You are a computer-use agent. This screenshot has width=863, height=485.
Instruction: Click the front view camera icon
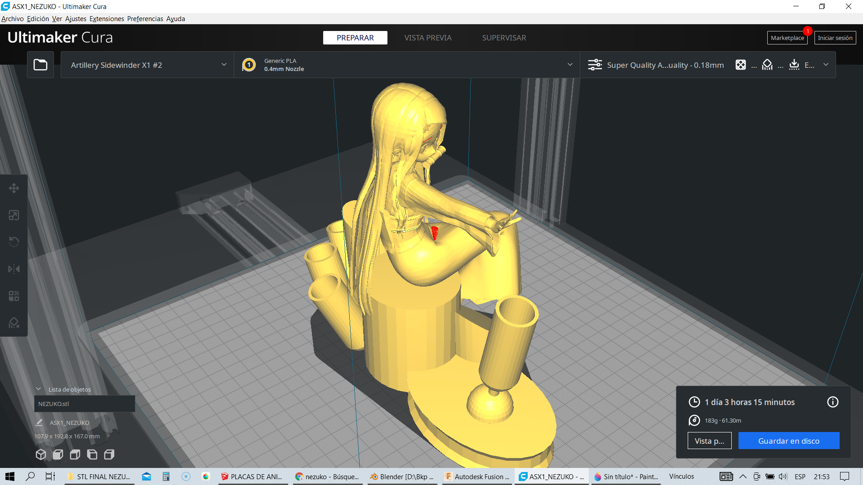tap(58, 454)
